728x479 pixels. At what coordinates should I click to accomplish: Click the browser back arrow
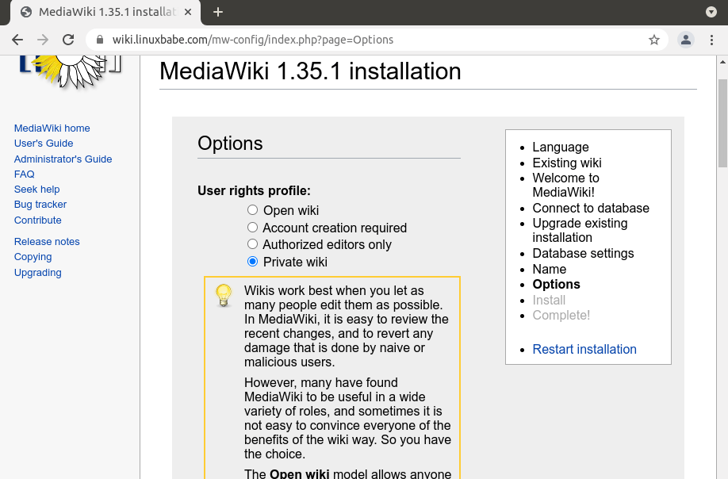click(17, 40)
